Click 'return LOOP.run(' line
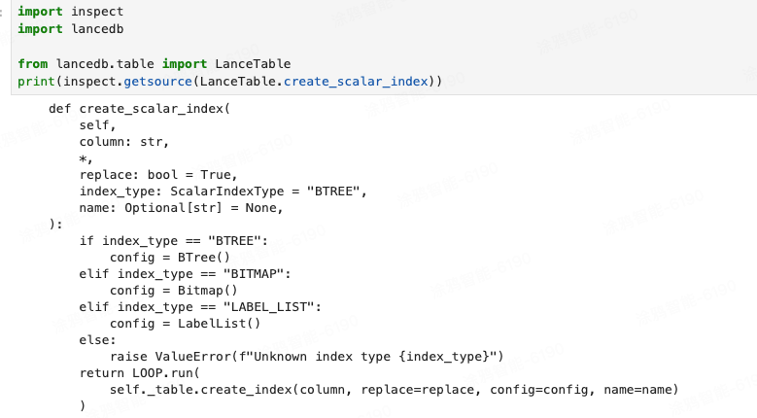Image resolution: width=757 pixels, height=418 pixels. (x=140, y=373)
